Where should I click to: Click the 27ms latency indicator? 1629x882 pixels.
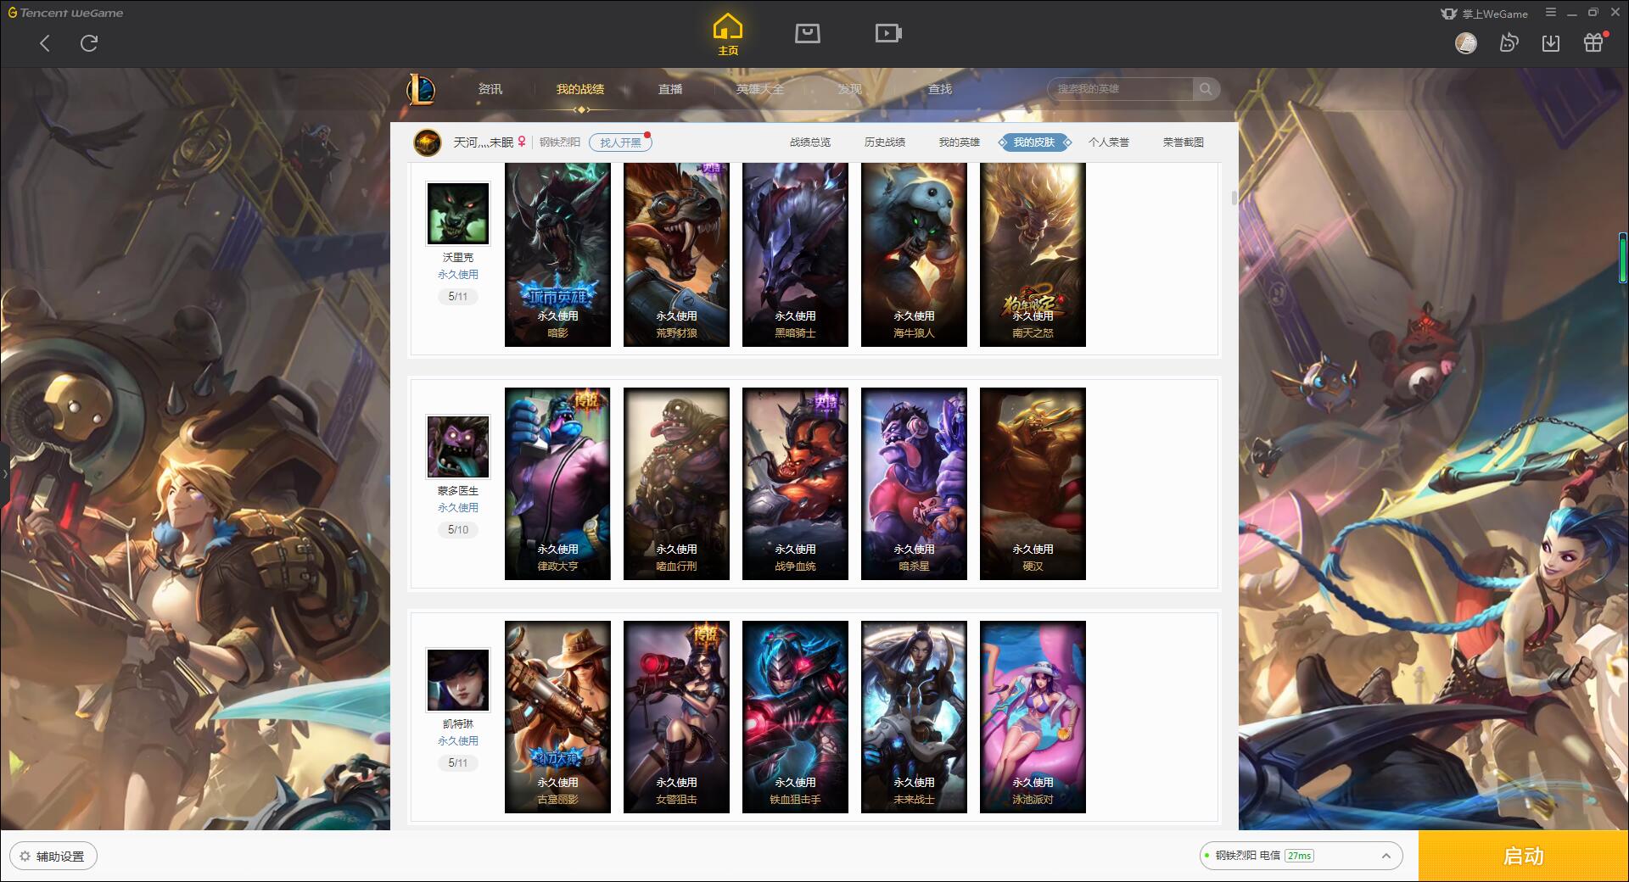[1299, 856]
